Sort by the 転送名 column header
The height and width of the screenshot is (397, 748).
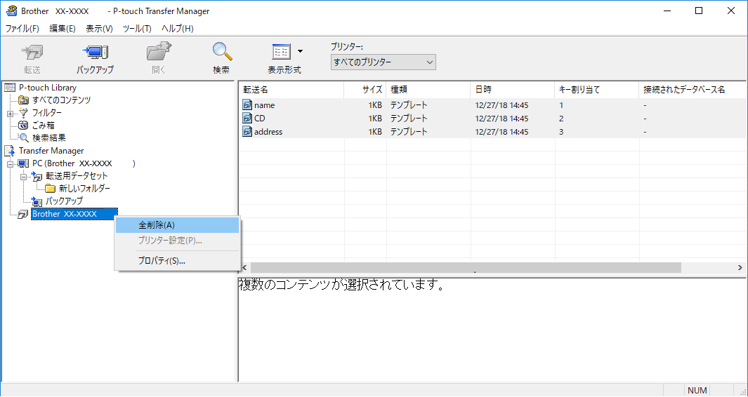(291, 90)
